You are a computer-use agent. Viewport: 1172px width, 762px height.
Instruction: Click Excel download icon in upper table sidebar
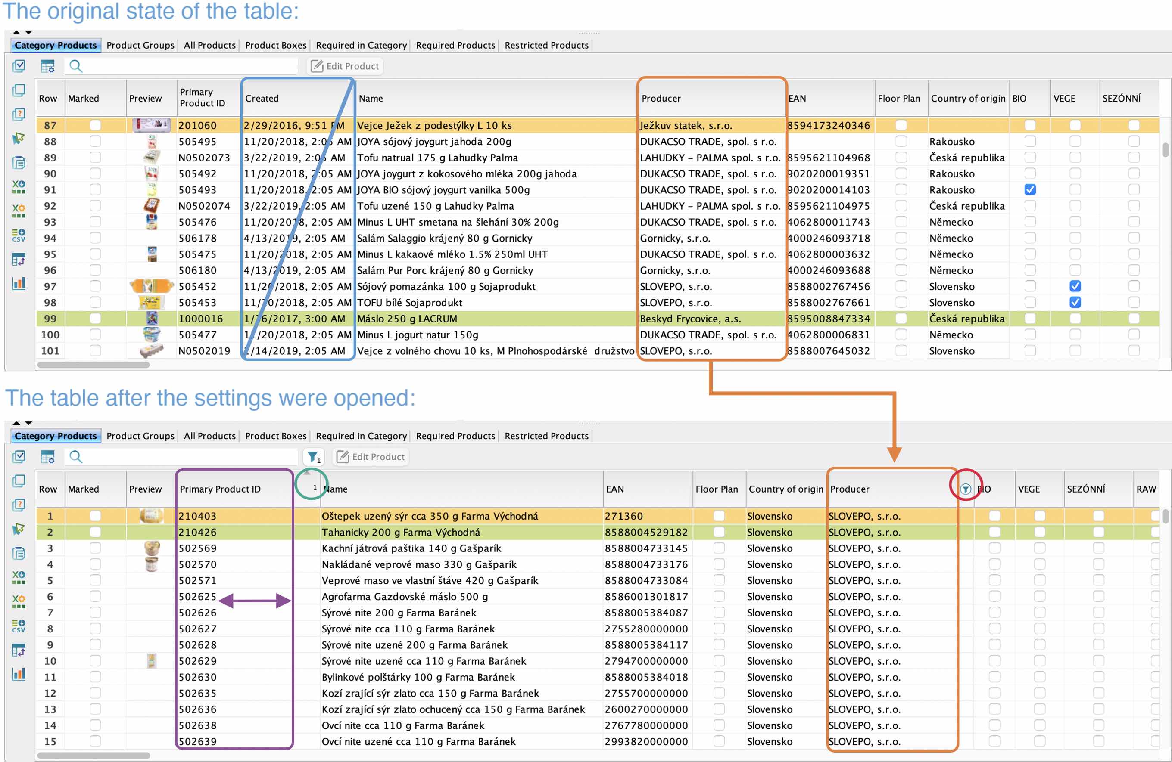click(19, 186)
